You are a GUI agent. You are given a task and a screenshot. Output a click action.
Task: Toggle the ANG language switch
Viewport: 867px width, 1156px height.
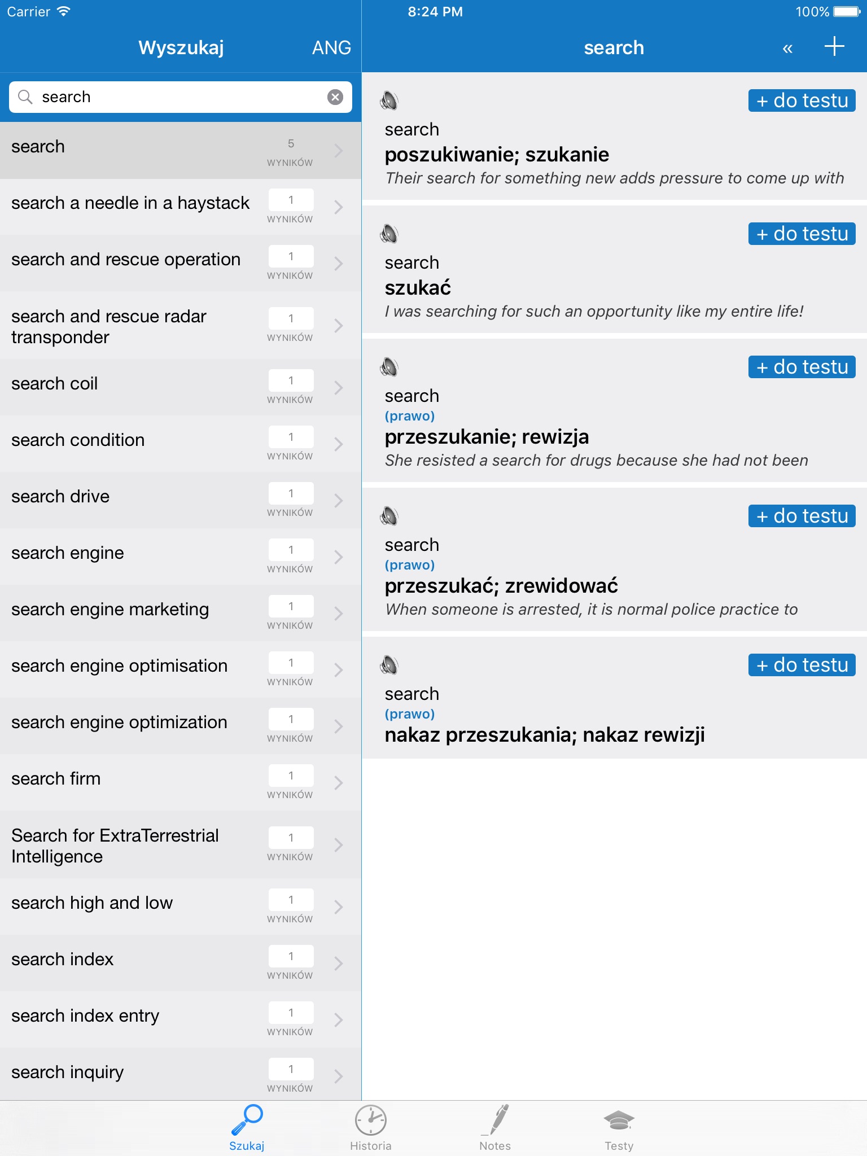tap(331, 48)
